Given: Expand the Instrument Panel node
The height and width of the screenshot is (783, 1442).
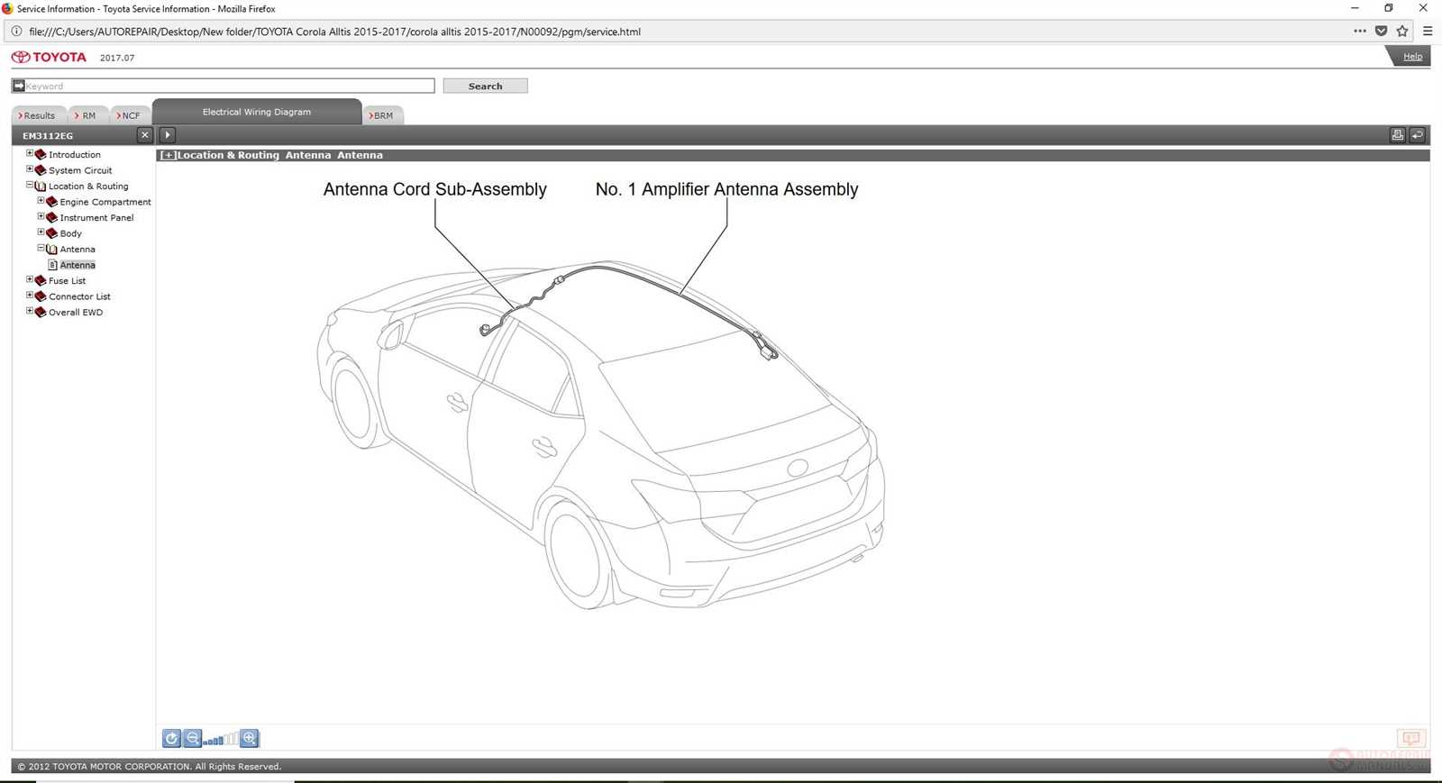Looking at the screenshot, I should pos(41,217).
